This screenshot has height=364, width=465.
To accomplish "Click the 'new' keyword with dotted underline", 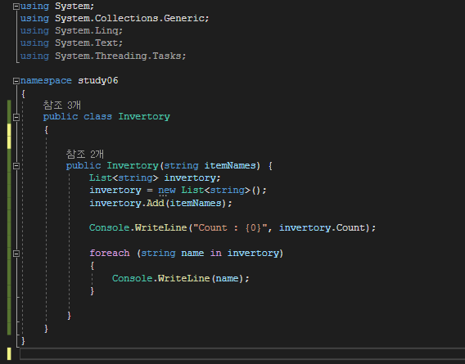I will point(167,191).
